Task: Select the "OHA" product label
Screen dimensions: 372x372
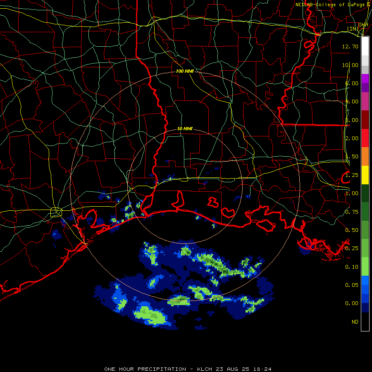Action: (363, 25)
